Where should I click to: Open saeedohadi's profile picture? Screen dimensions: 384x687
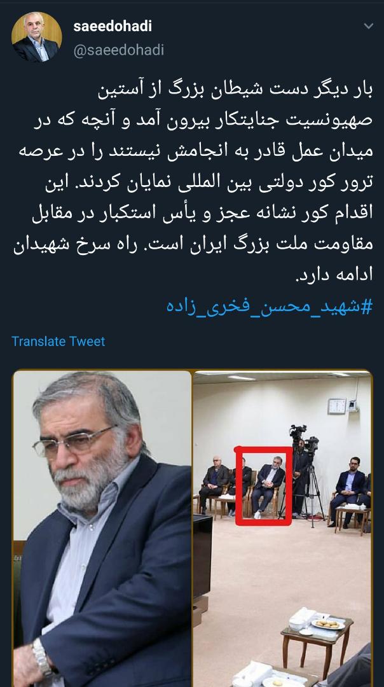[x=36, y=38]
